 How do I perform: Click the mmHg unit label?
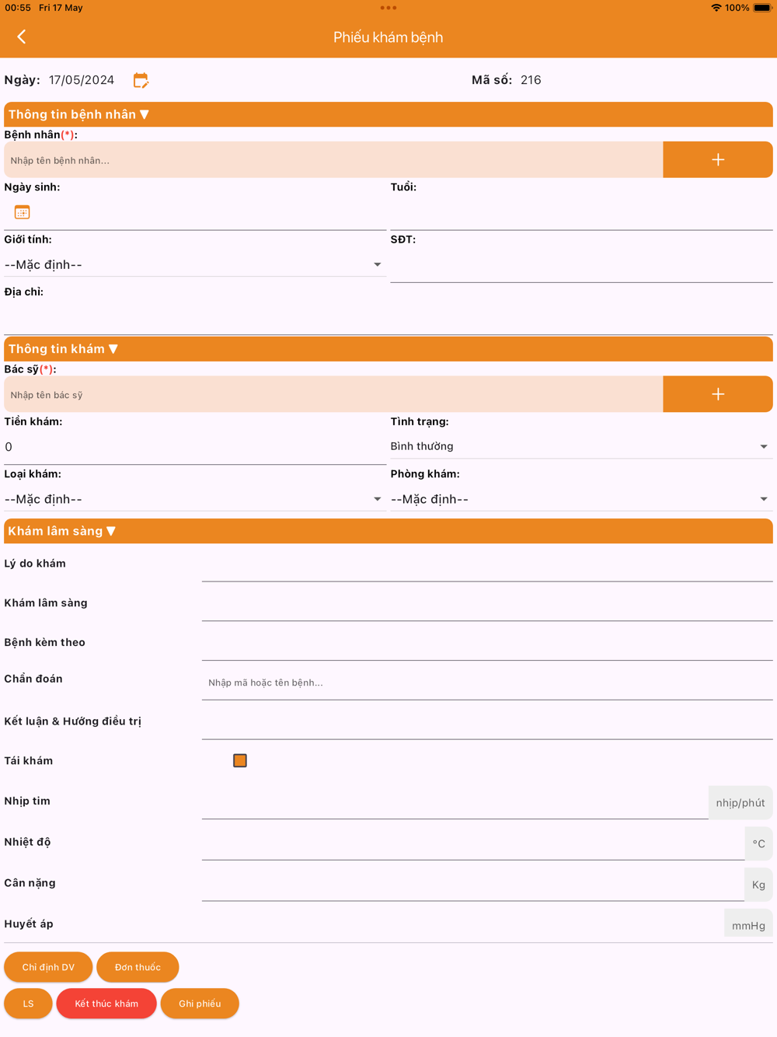pyautogui.click(x=748, y=925)
